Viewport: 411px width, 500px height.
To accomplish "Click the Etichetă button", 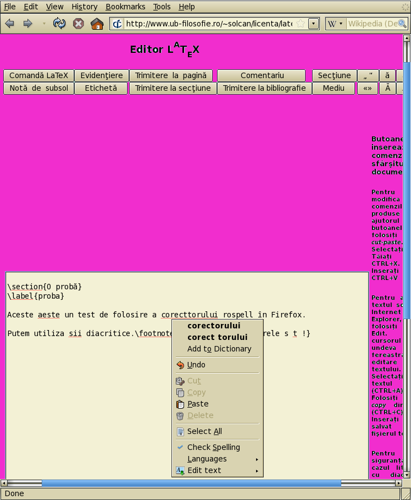I will pyautogui.click(x=101, y=89).
